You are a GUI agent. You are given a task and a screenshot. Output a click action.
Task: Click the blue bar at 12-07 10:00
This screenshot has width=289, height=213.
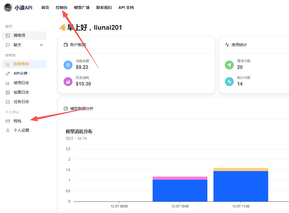tap(180, 191)
